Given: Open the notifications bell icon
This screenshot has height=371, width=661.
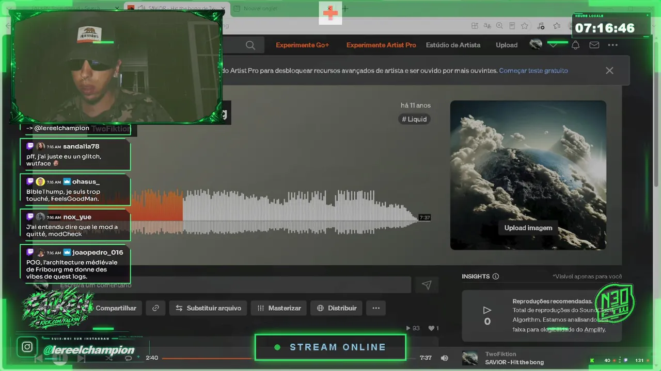Looking at the screenshot, I should (x=575, y=45).
